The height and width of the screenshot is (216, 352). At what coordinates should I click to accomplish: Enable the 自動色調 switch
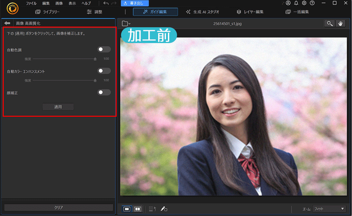click(x=104, y=49)
